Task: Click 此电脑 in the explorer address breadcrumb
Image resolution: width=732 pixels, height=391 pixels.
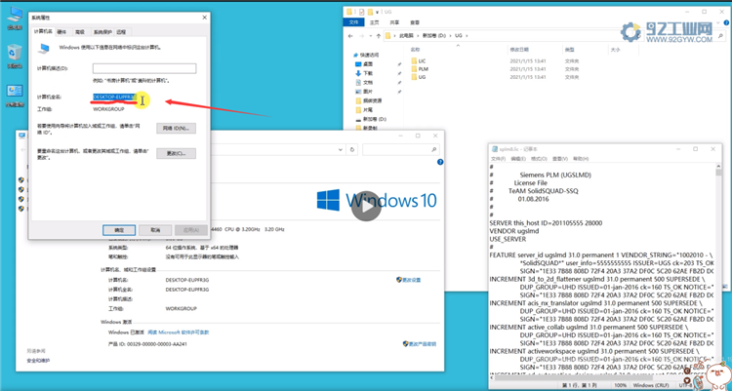Action: click(x=406, y=35)
